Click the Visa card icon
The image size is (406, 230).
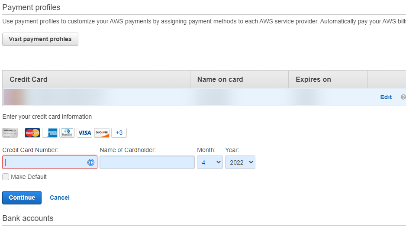point(84,133)
